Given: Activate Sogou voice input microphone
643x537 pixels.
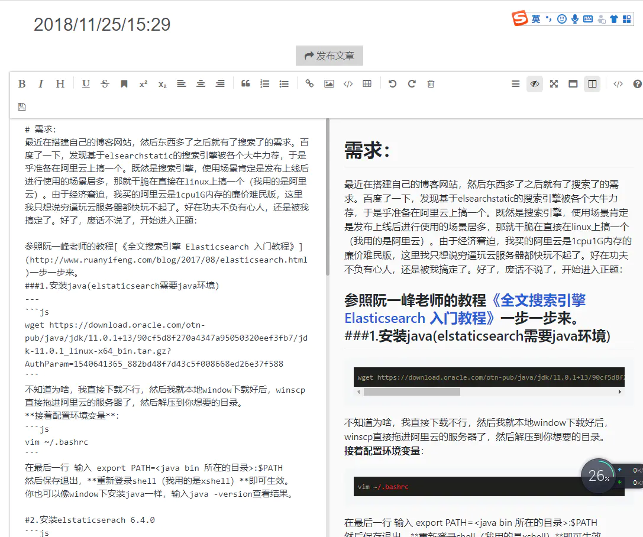Looking at the screenshot, I should point(575,19).
